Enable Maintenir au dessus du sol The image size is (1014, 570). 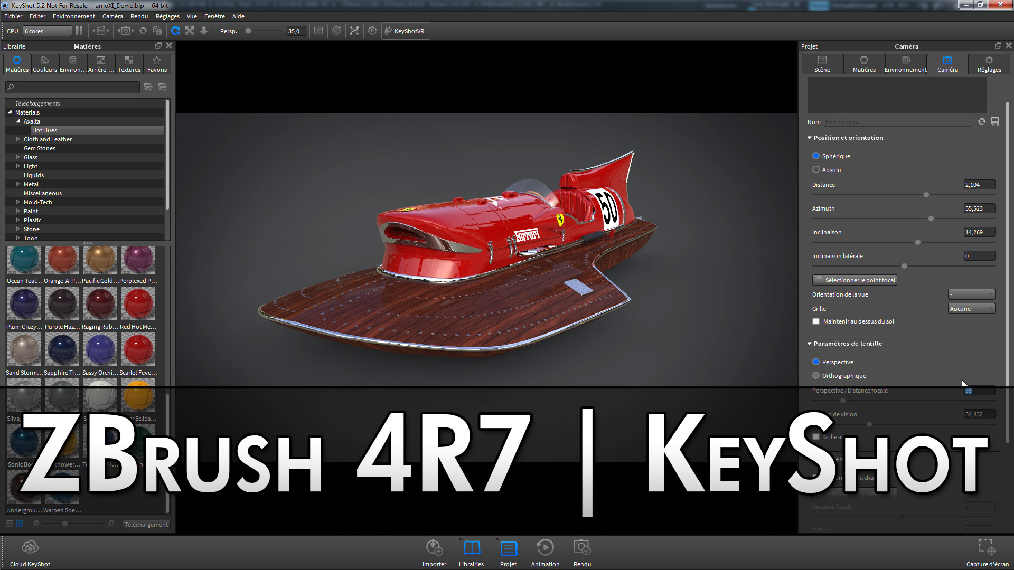(816, 321)
